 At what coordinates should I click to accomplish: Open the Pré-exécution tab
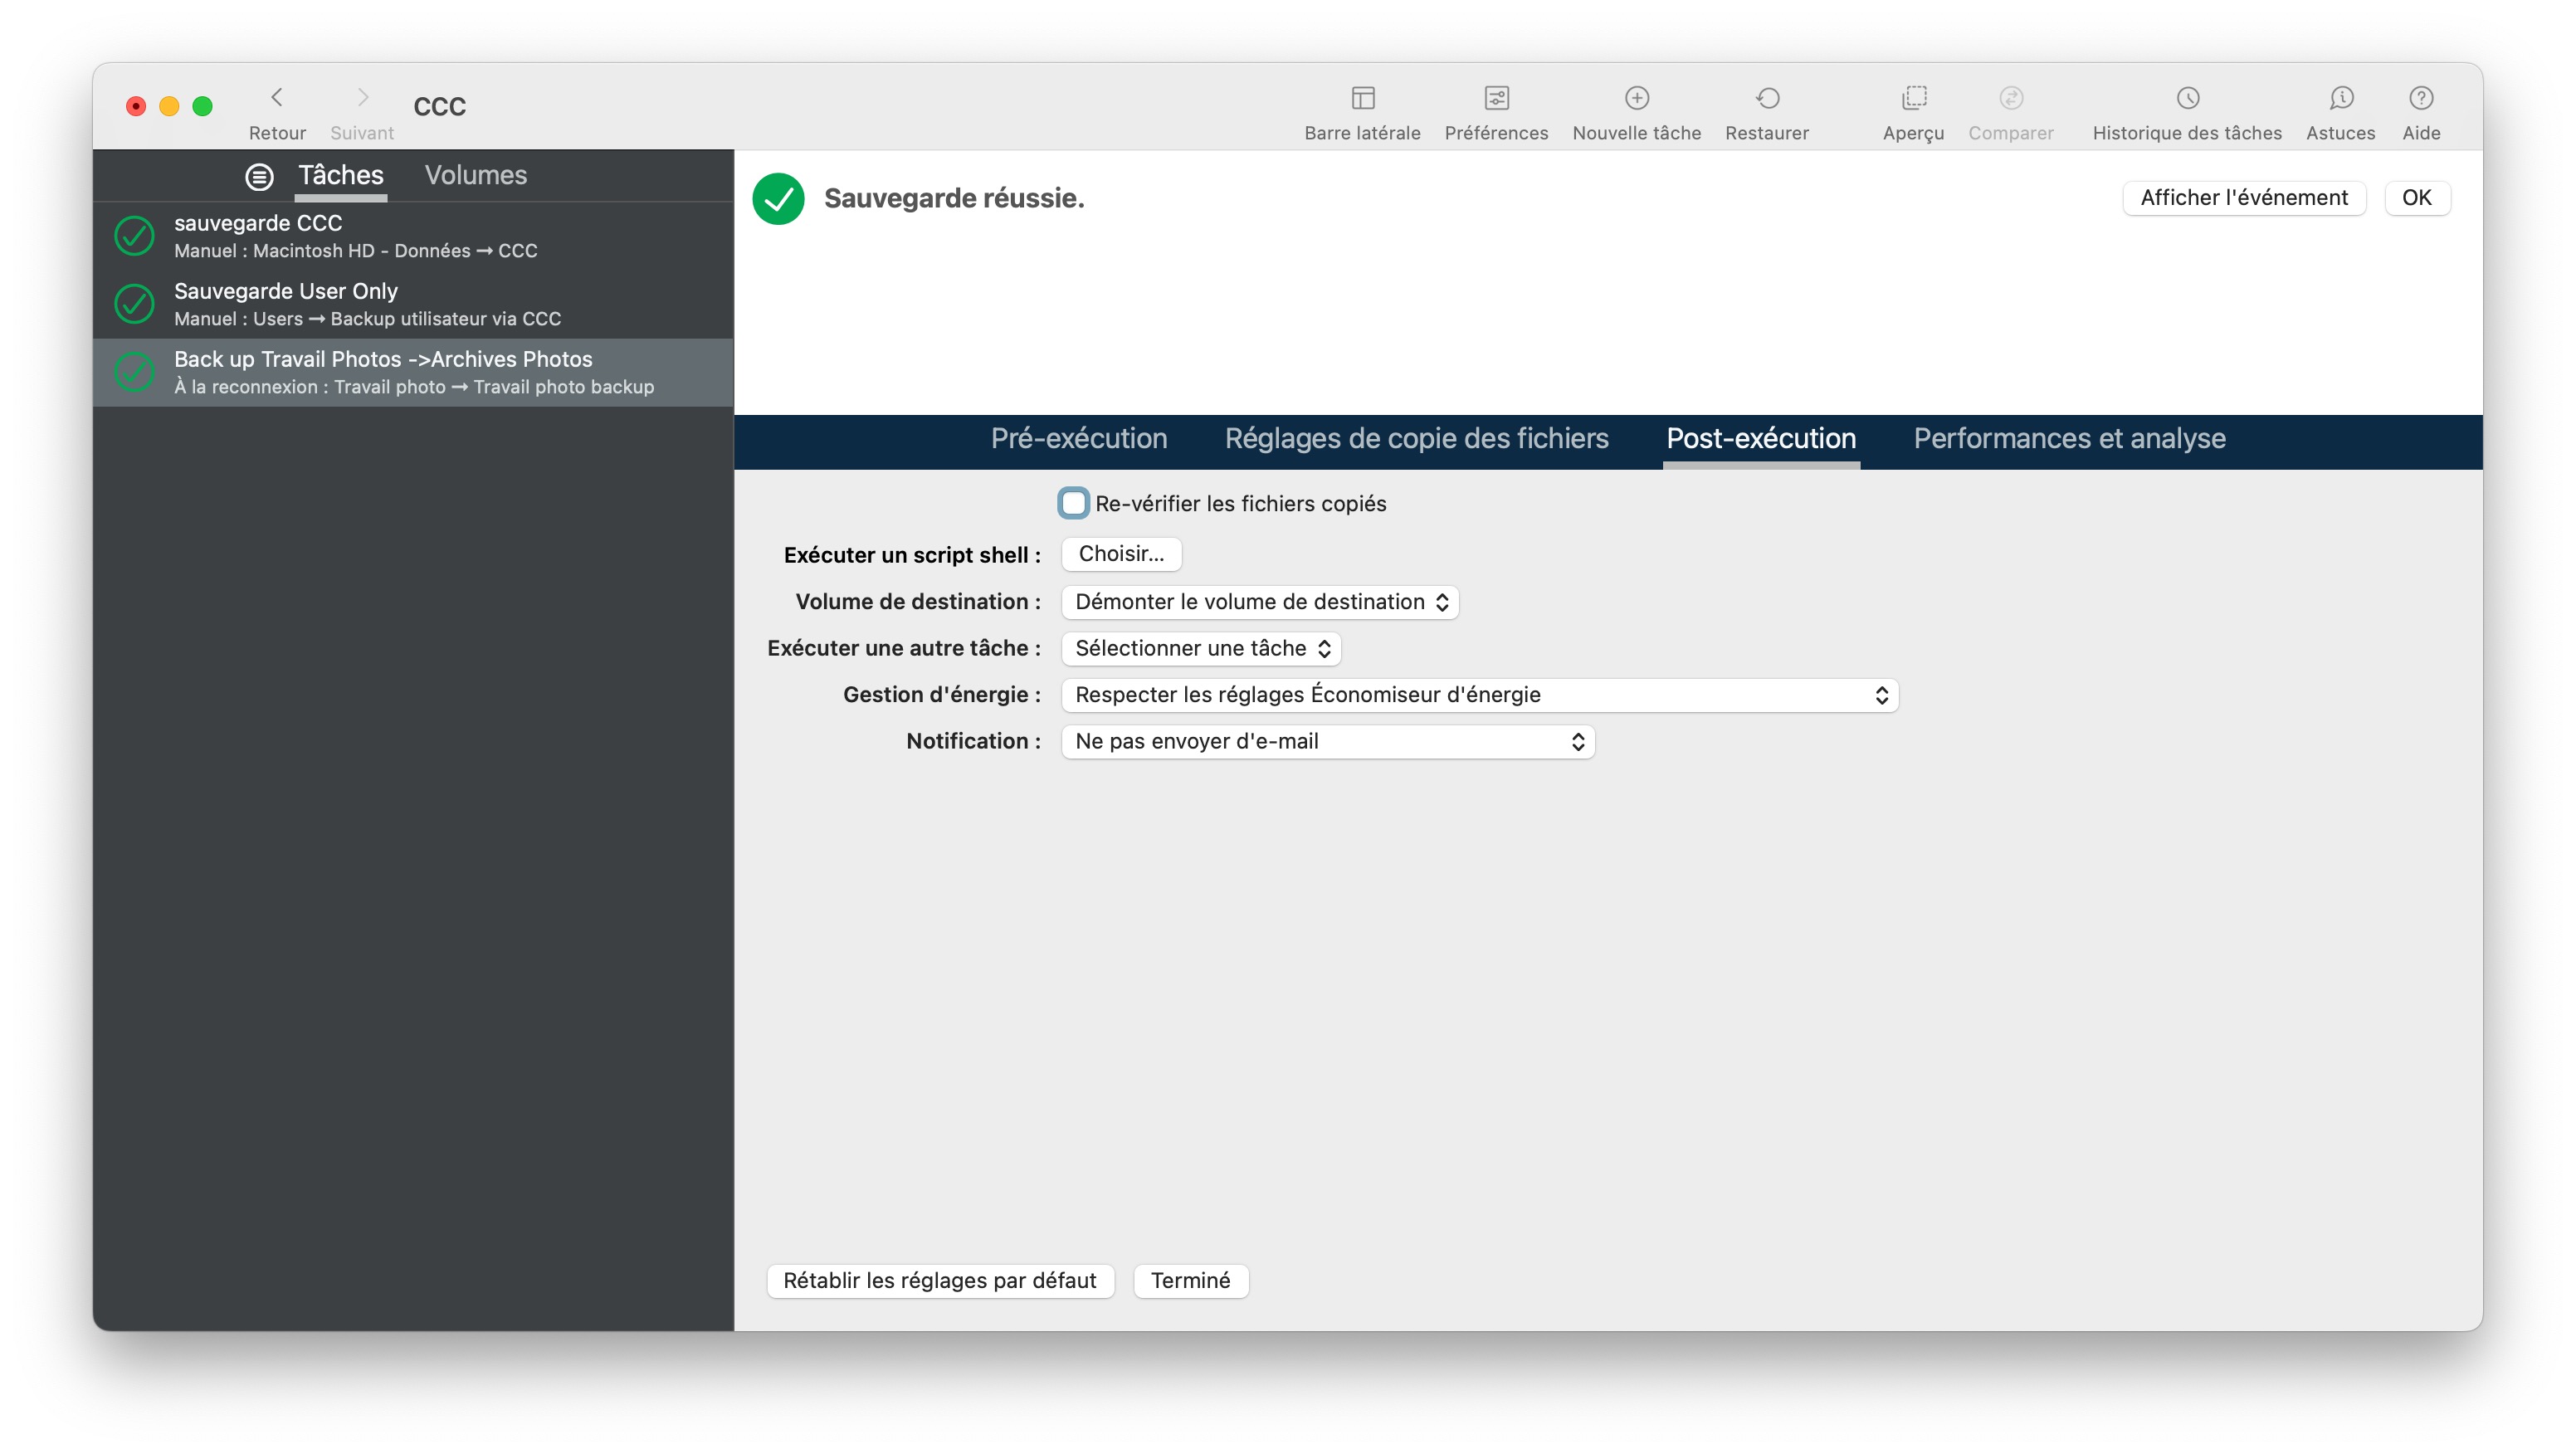coord(1079,438)
